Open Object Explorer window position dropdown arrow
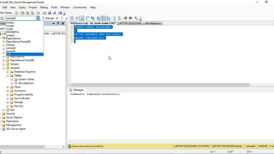Screen dimensions: 274x154 pyautogui.click(x=54, y=24)
